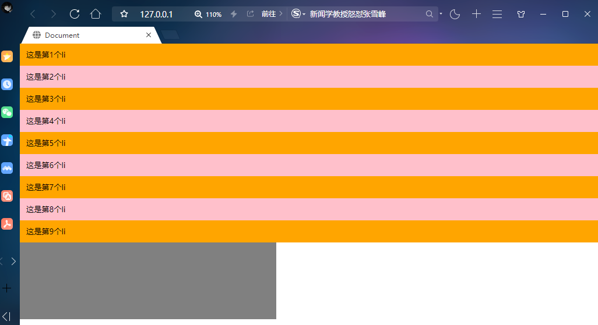Click the row 这是第7个li
Image resolution: width=598 pixels, height=325 pixels.
(309, 187)
